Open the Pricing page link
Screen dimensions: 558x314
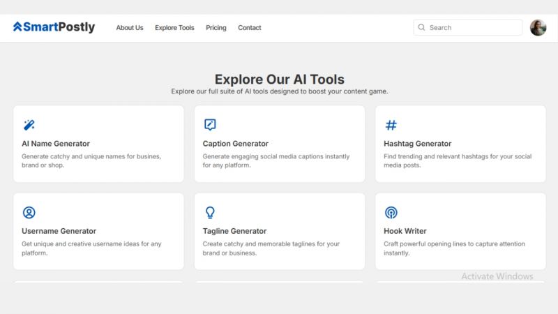tap(216, 27)
